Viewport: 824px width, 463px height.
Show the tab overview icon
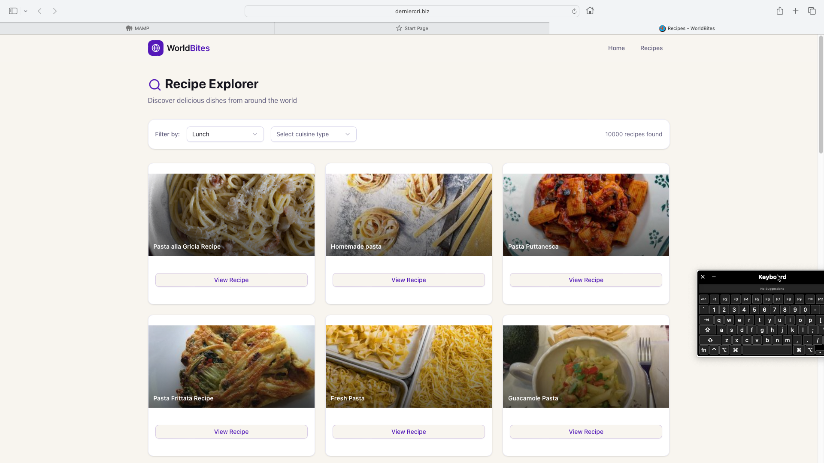[x=812, y=11]
